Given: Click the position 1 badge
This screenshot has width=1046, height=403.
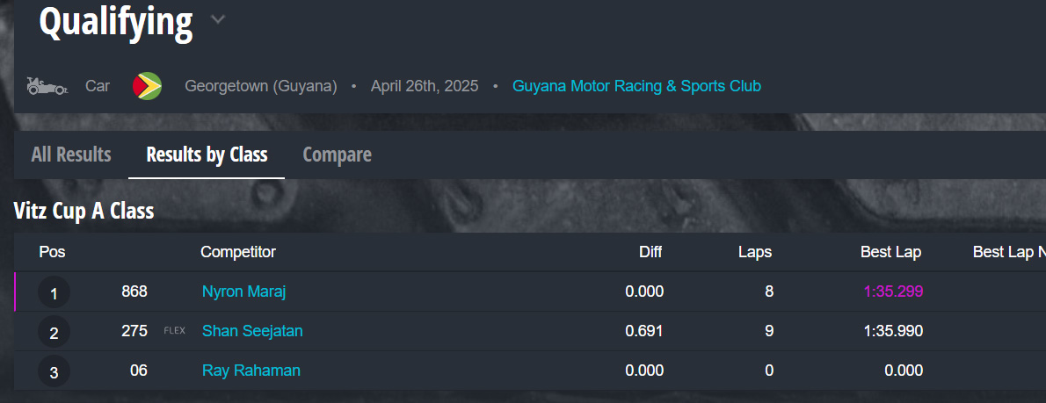Looking at the screenshot, I should pyautogui.click(x=54, y=292).
